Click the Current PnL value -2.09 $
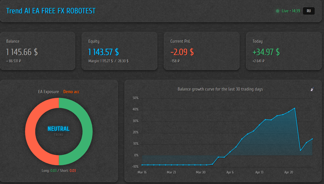324x184 pixels. pos(182,52)
